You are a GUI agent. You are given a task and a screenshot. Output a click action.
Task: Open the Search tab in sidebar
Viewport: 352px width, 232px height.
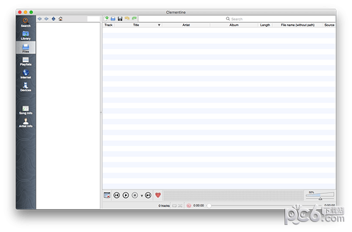click(26, 22)
